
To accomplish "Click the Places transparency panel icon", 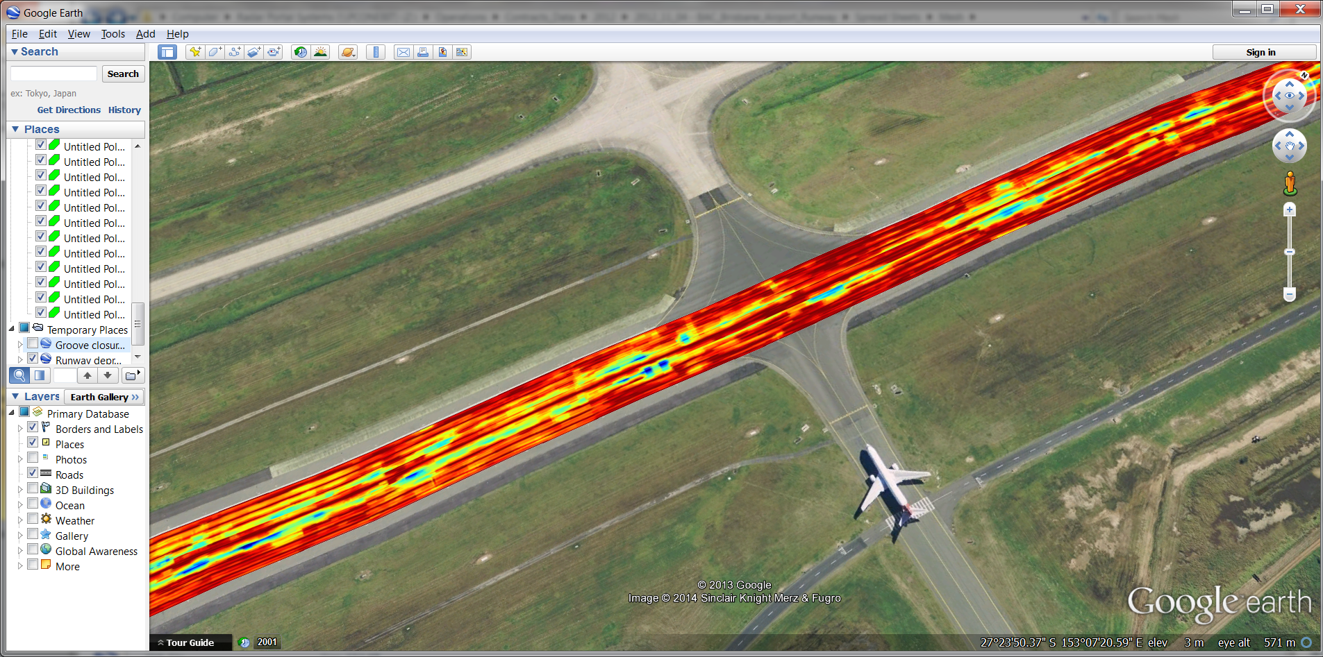I will (x=40, y=375).
